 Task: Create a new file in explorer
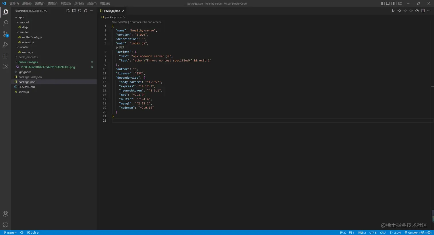click(68, 11)
